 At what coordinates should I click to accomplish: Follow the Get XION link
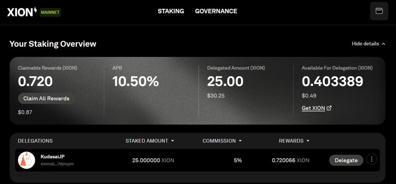(x=313, y=108)
